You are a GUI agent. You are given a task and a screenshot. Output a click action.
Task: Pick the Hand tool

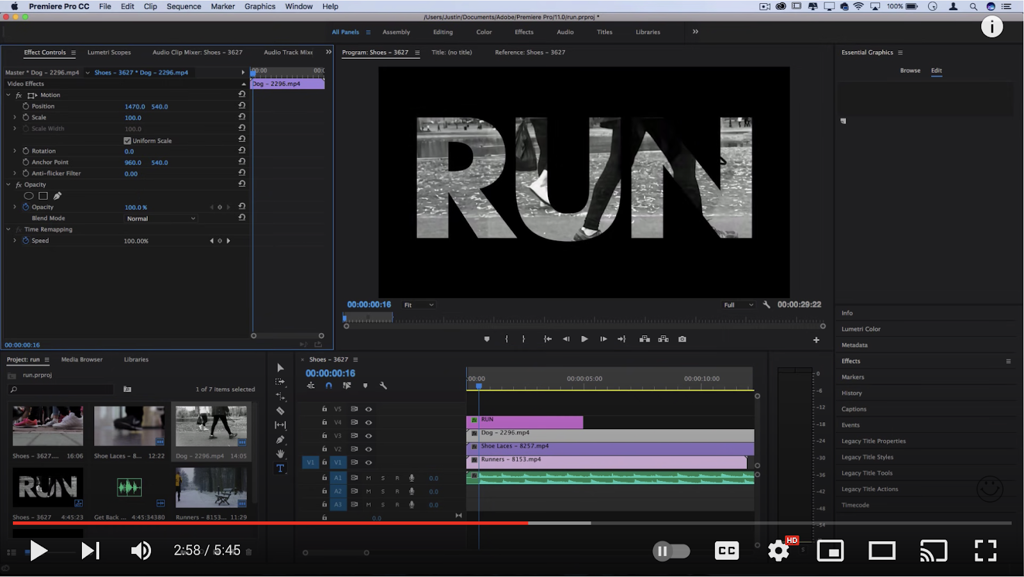point(280,454)
